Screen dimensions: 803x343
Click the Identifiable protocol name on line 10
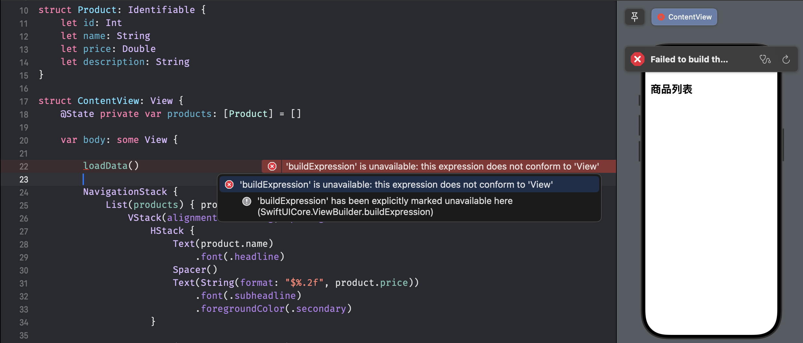161,10
